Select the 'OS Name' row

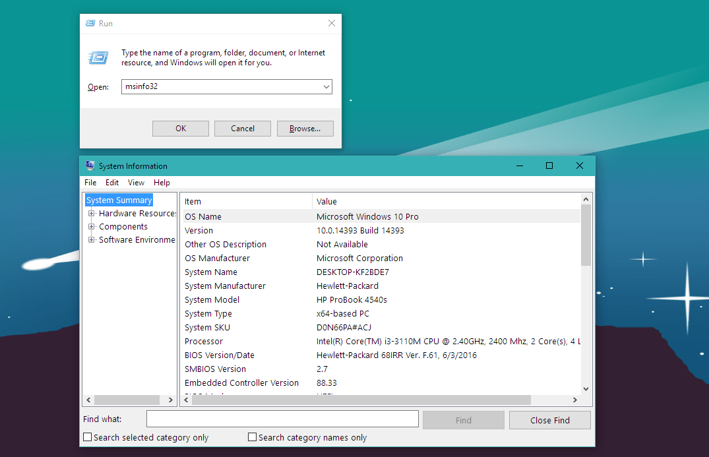(x=381, y=216)
